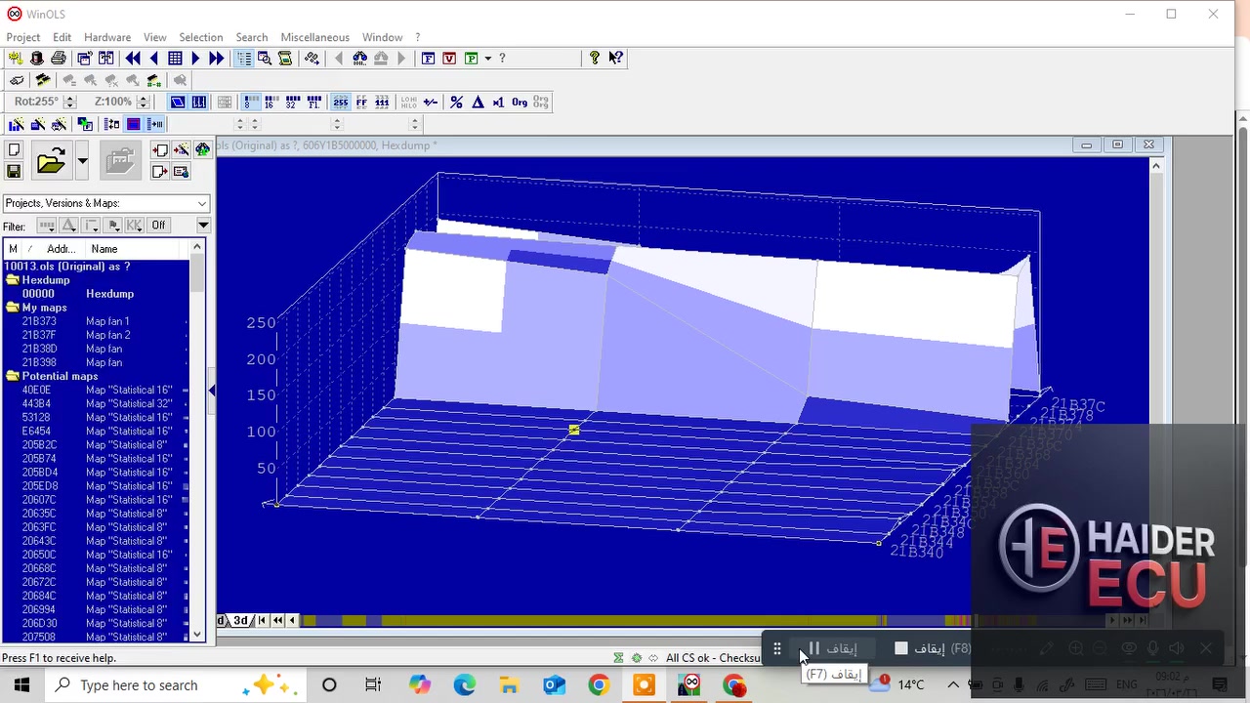
Task: Click the percent display icon
Action: click(x=457, y=102)
